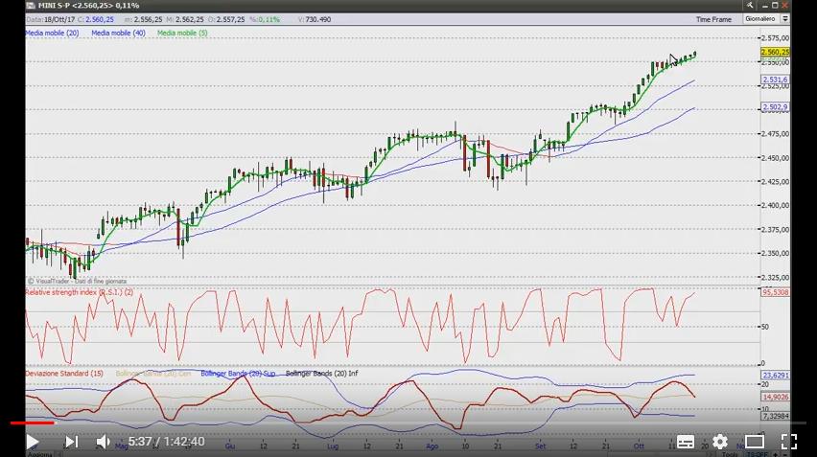Click the 2.475,00 price axis label
Image resolution: width=817 pixels, height=457 pixels.
click(775, 134)
